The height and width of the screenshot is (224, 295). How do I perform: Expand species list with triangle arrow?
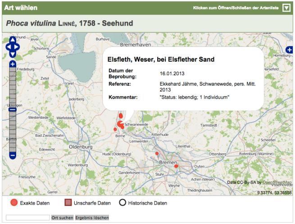(x=286, y=8)
